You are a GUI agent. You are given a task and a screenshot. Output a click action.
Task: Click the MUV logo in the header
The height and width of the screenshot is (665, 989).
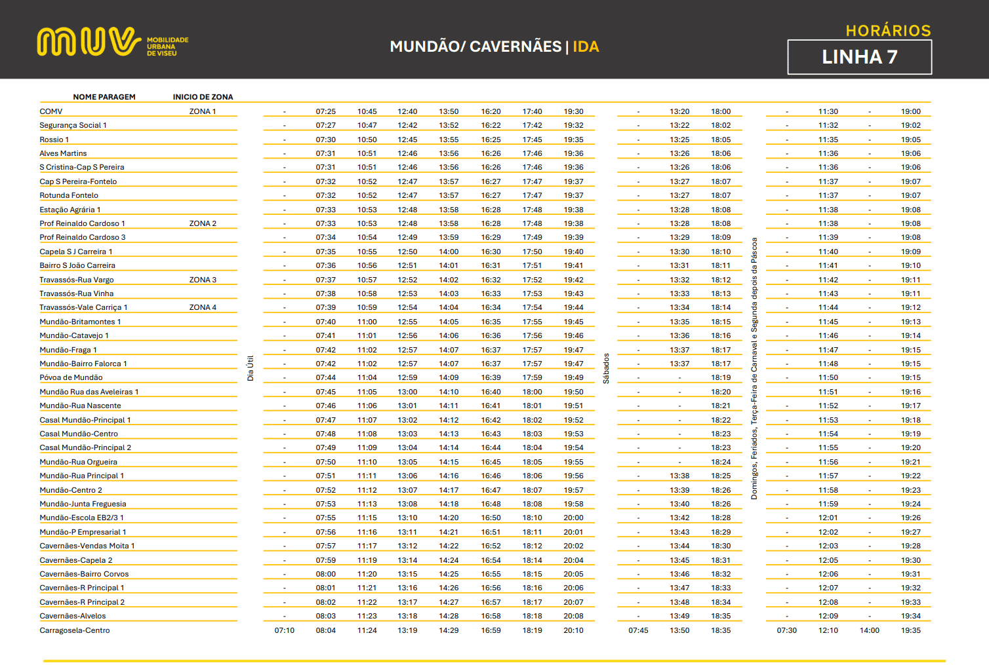point(89,42)
